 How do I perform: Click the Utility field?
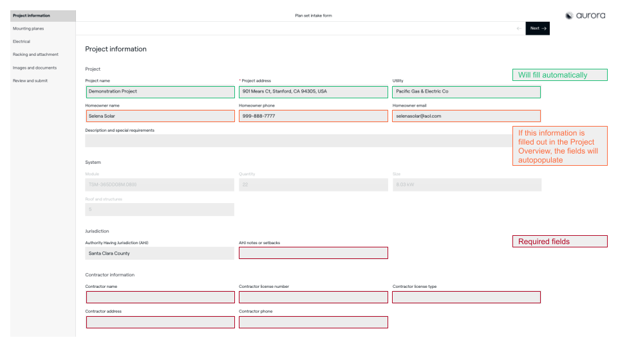(466, 92)
